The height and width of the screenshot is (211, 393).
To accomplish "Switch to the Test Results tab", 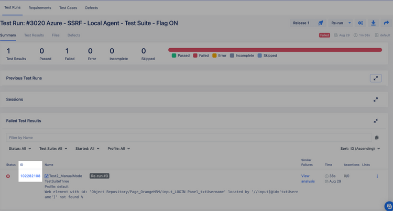I will pyautogui.click(x=34, y=35).
